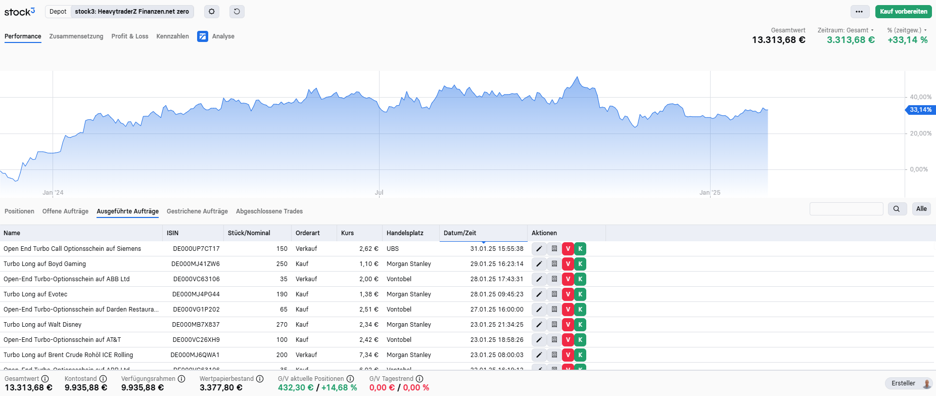This screenshot has width=936, height=396.
Task: Edit the Boyd Gaming order entry
Action: coord(539,264)
